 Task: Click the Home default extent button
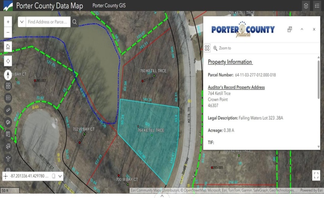(8, 47)
